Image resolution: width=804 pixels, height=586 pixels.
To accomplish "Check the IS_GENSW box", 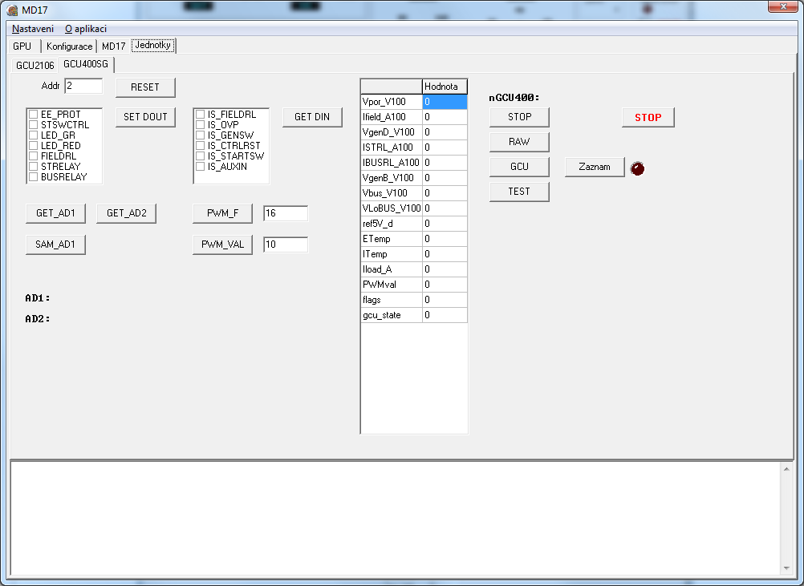I will point(201,135).
